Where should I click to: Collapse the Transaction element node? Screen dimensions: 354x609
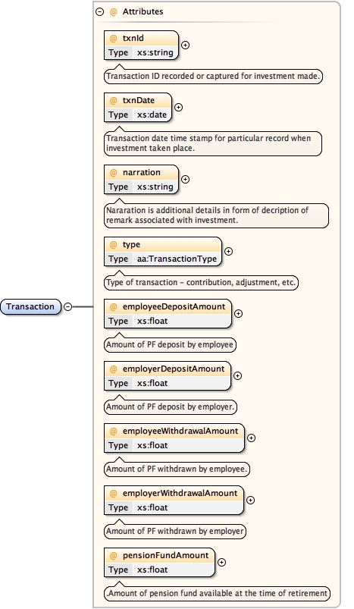[68, 307]
